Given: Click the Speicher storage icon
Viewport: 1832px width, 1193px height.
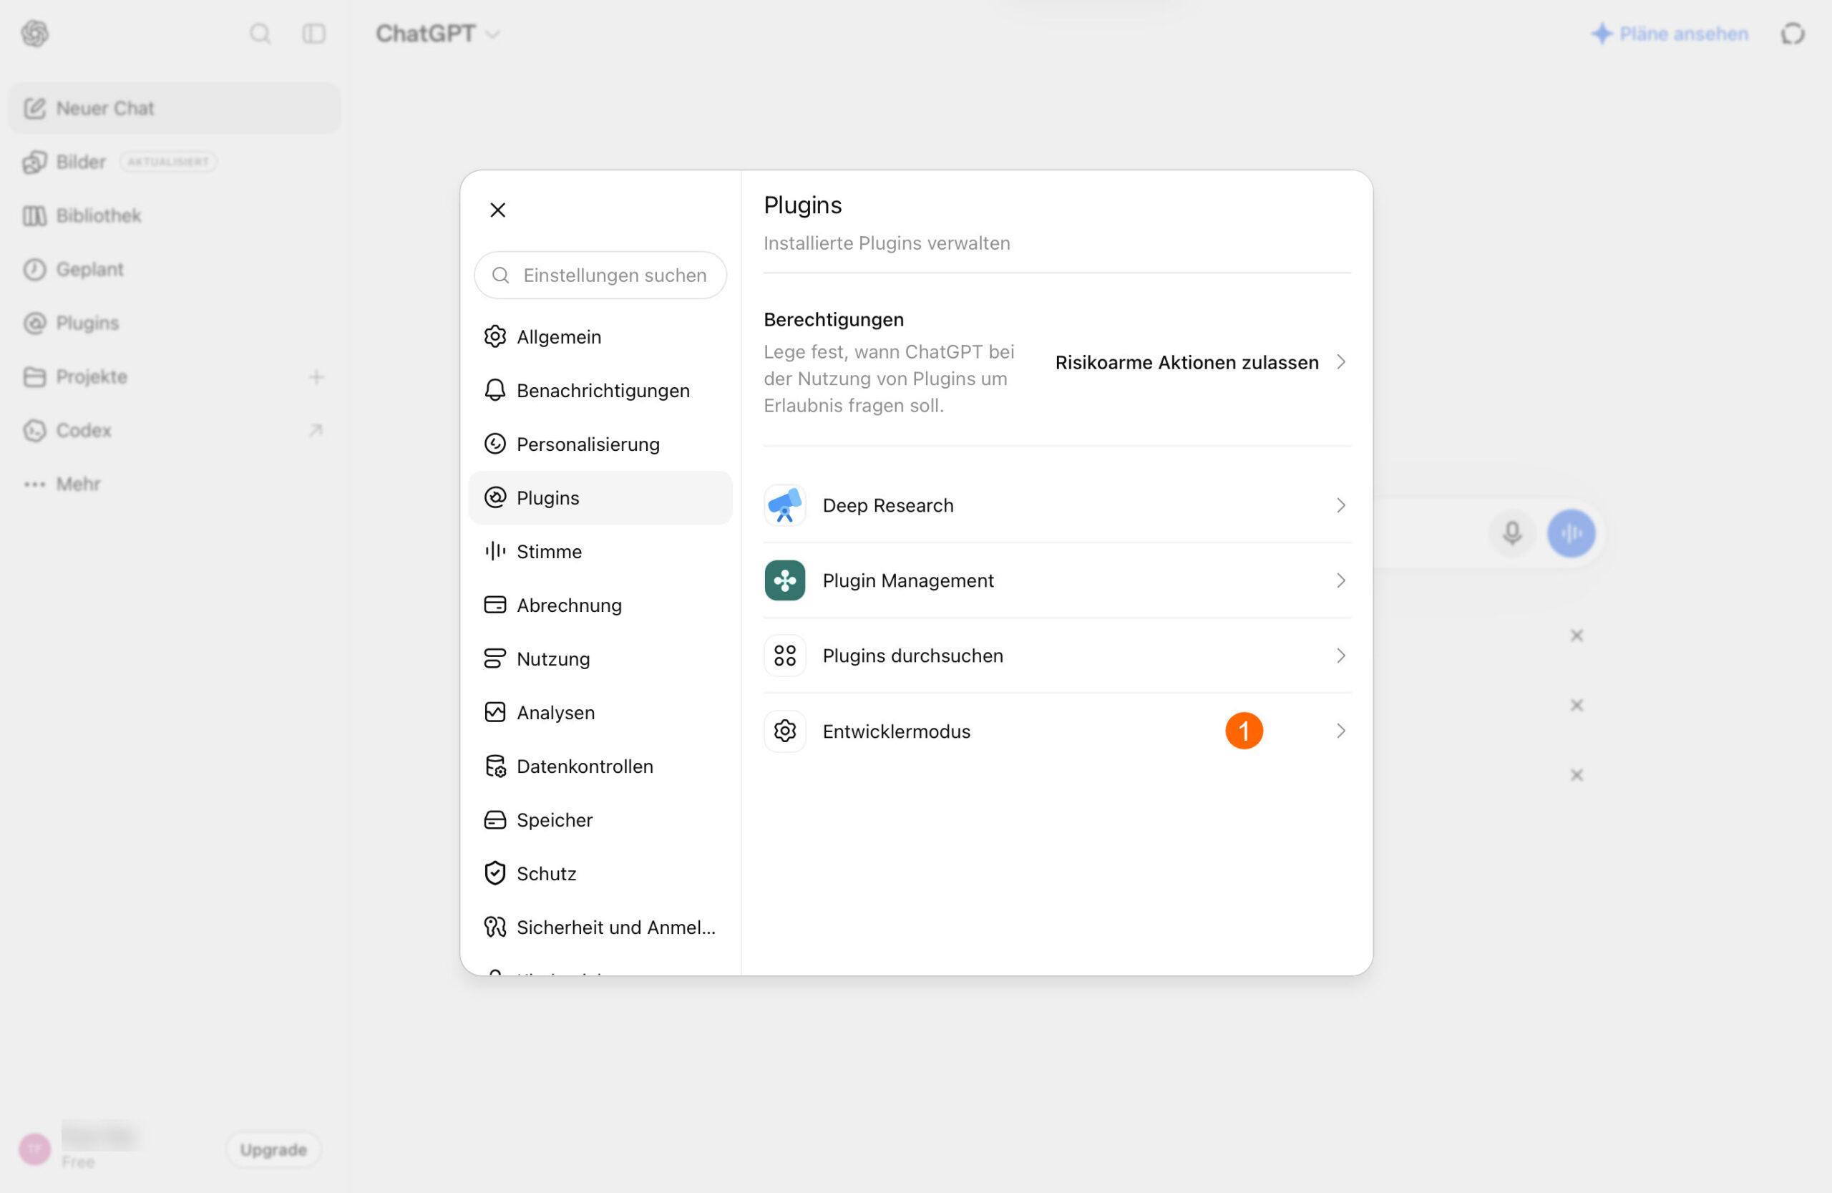Looking at the screenshot, I should click(x=495, y=819).
